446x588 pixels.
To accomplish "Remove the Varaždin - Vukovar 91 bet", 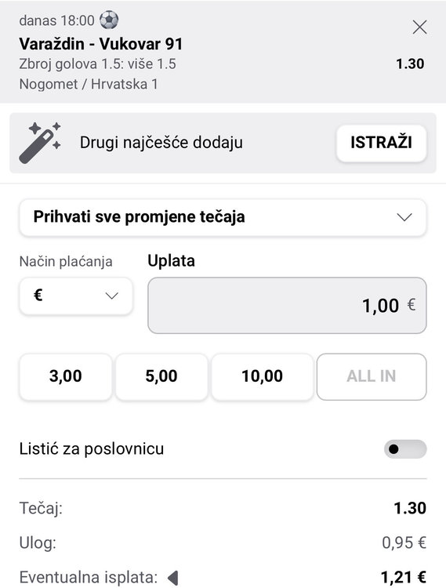I will (x=419, y=27).
